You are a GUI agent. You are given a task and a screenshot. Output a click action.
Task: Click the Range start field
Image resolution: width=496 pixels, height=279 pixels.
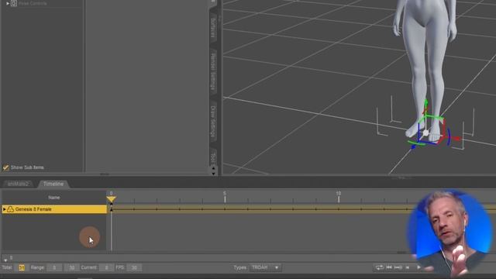click(54, 267)
